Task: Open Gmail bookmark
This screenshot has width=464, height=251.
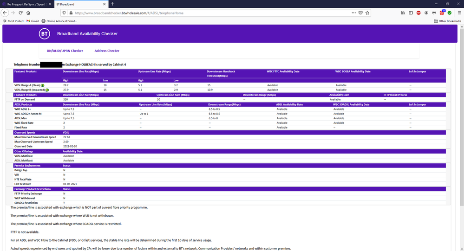Action: 32,21
